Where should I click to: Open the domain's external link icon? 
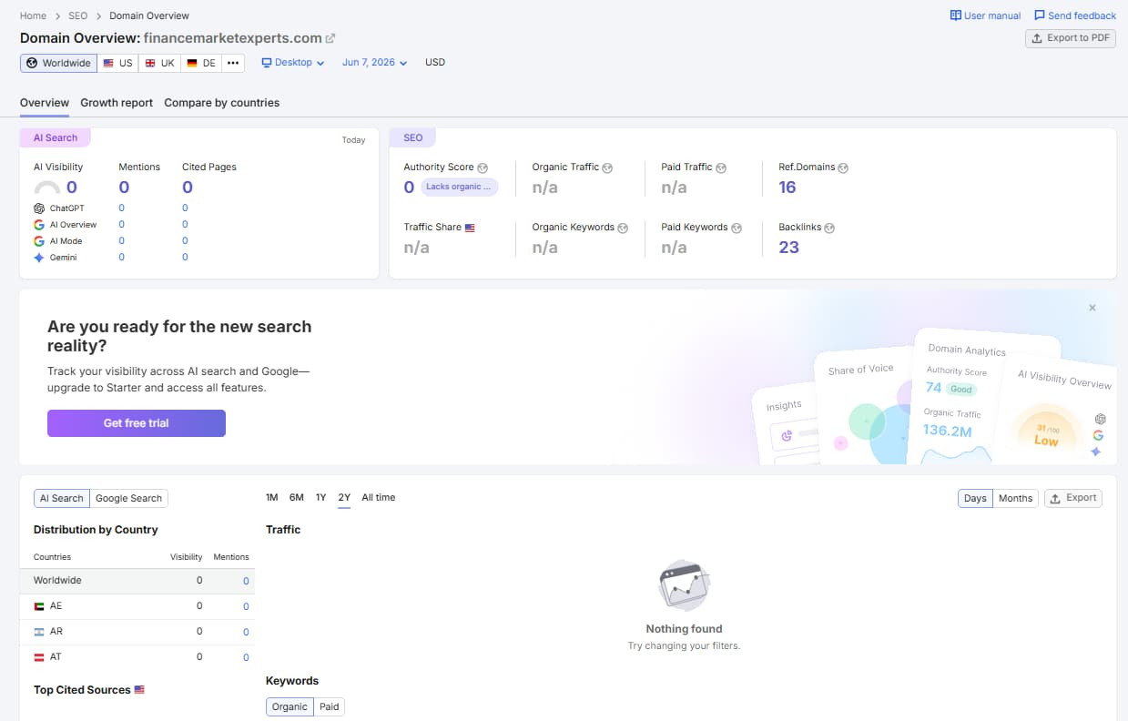330,38
